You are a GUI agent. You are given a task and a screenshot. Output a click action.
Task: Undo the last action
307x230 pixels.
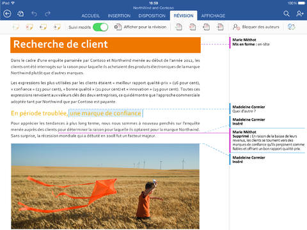coord(34,14)
